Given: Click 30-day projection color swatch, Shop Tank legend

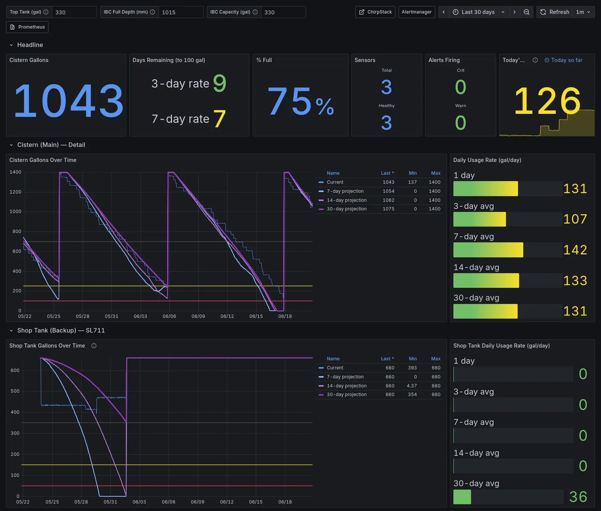Looking at the screenshot, I should coord(321,395).
